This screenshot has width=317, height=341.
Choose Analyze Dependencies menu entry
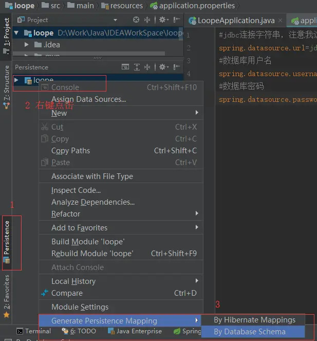[121, 202]
